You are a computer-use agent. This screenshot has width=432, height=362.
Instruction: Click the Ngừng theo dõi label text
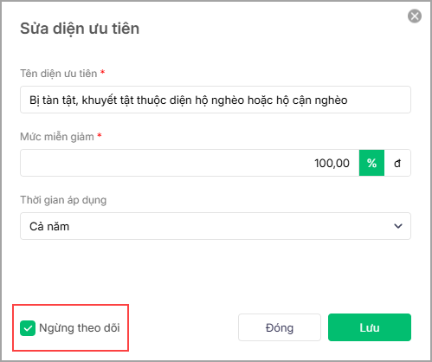pyautogui.click(x=80, y=328)
